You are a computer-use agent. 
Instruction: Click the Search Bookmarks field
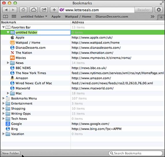(x=136, y=153)
